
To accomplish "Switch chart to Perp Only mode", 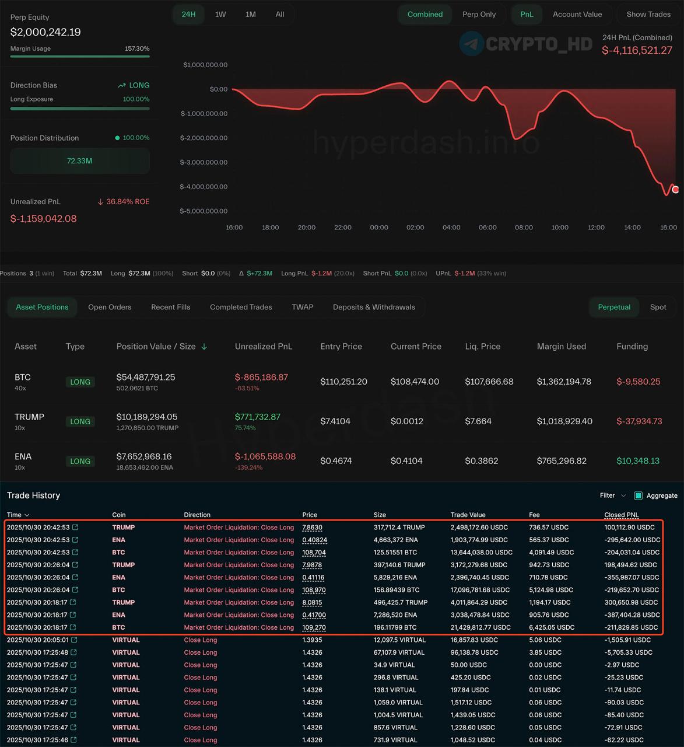I will click(479, 15).
